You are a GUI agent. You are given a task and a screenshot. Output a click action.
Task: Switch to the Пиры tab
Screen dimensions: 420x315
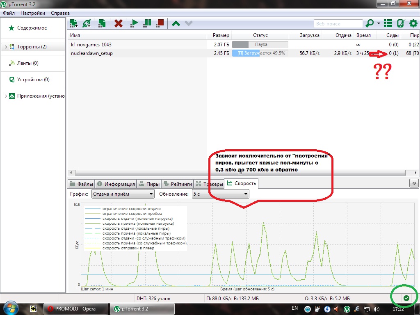(149, 184)
